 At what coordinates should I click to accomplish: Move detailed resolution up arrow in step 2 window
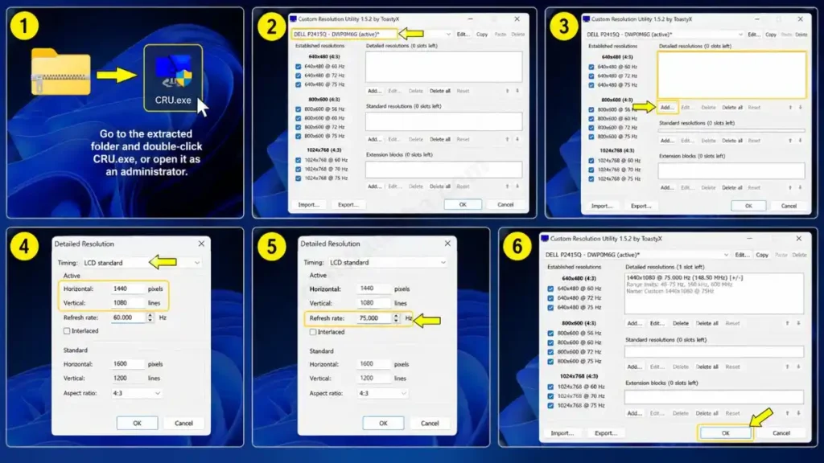click(507, 91)
